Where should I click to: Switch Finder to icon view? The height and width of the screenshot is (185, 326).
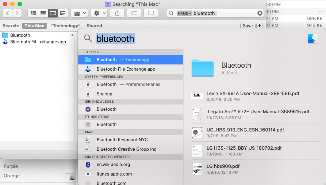pos(33,13)
